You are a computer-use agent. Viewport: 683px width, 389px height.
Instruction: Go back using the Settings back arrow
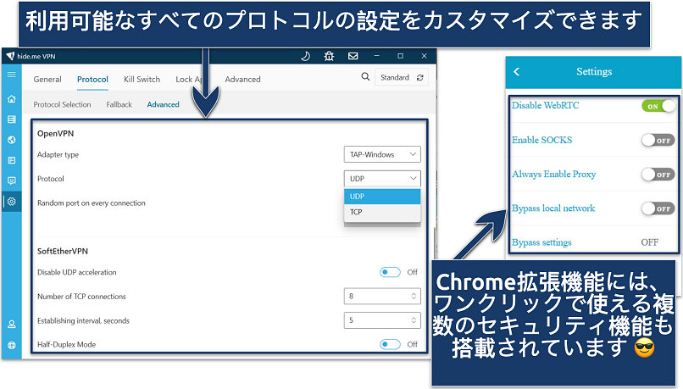click(x=517, y=72)
